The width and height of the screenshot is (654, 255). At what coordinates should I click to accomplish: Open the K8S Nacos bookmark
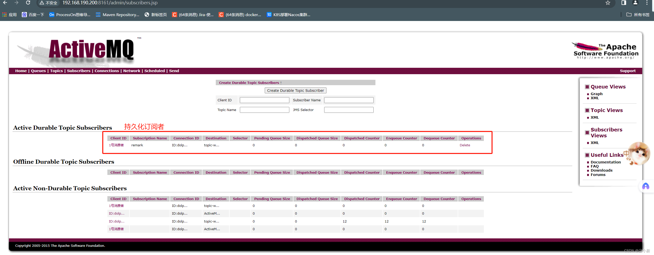tap(288, 15)
